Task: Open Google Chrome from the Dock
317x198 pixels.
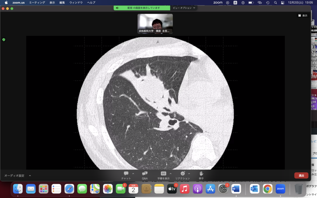Action: [x=267, y=188]
